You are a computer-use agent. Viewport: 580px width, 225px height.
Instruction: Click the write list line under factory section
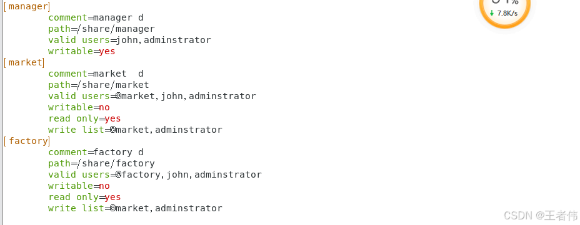click(135, 208)
